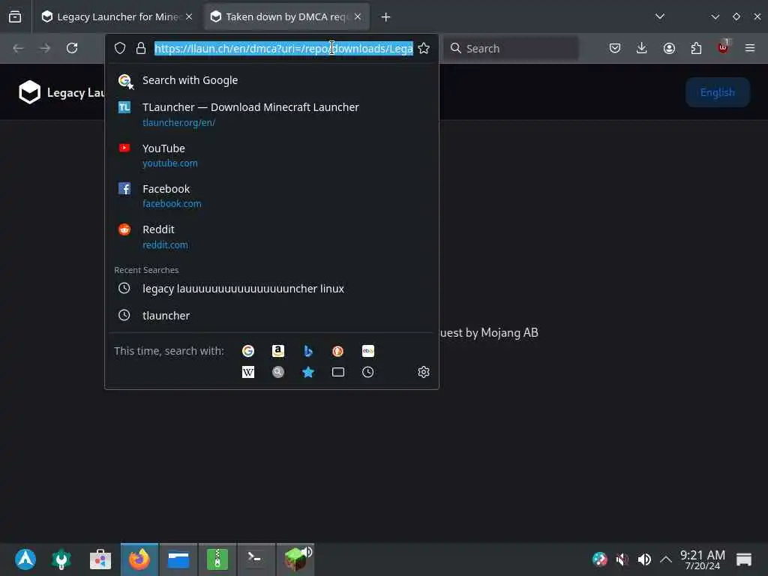
Task: Open the English language selector
Action: pos(718,92)
